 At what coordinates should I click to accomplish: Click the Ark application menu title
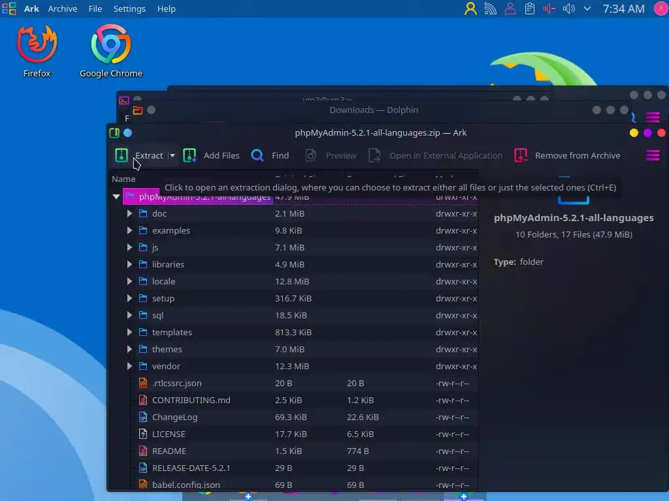[x=31, y=8]
